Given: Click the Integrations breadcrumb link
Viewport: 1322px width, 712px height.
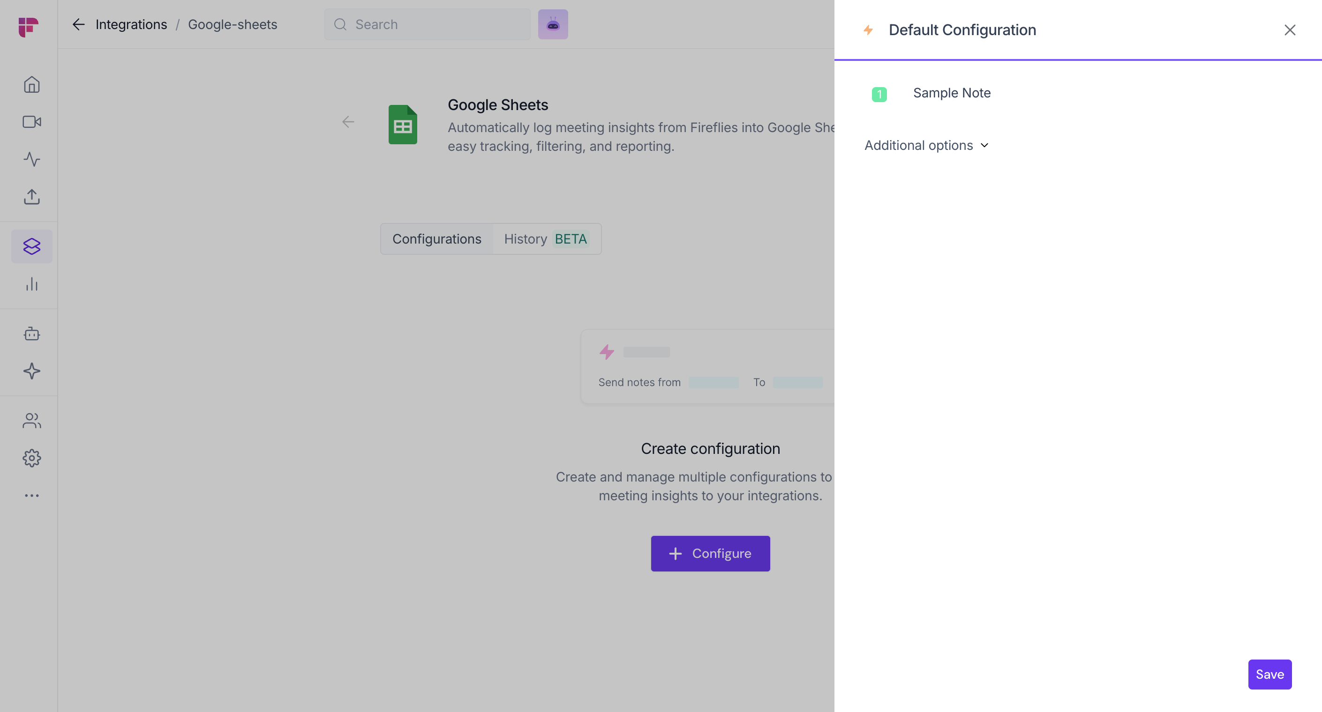Looking at the screenshot, I should pos(131,24).
